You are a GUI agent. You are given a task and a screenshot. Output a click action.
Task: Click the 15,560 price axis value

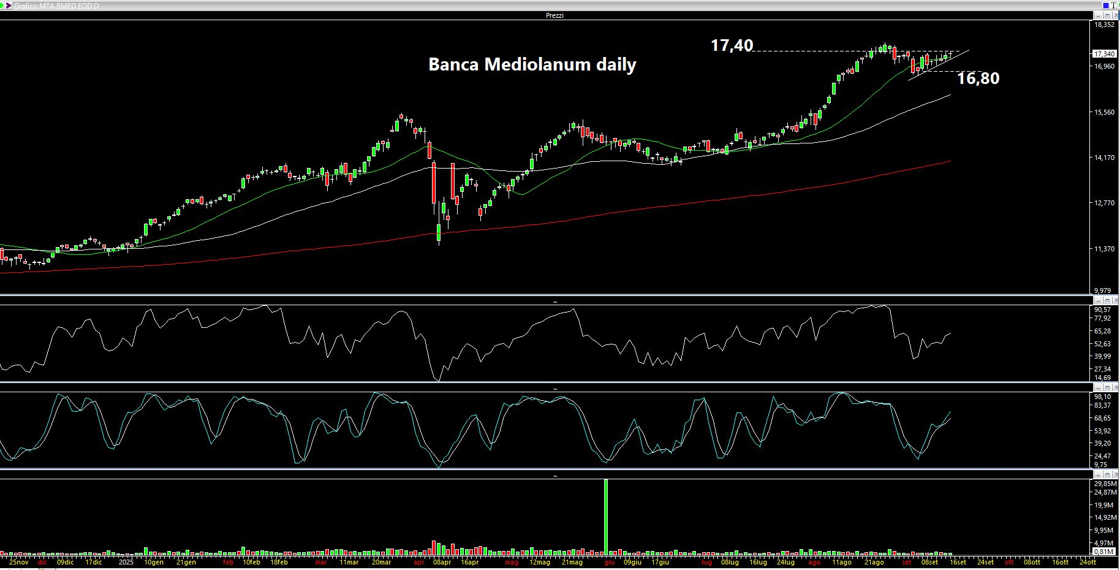click(1105, 112)
